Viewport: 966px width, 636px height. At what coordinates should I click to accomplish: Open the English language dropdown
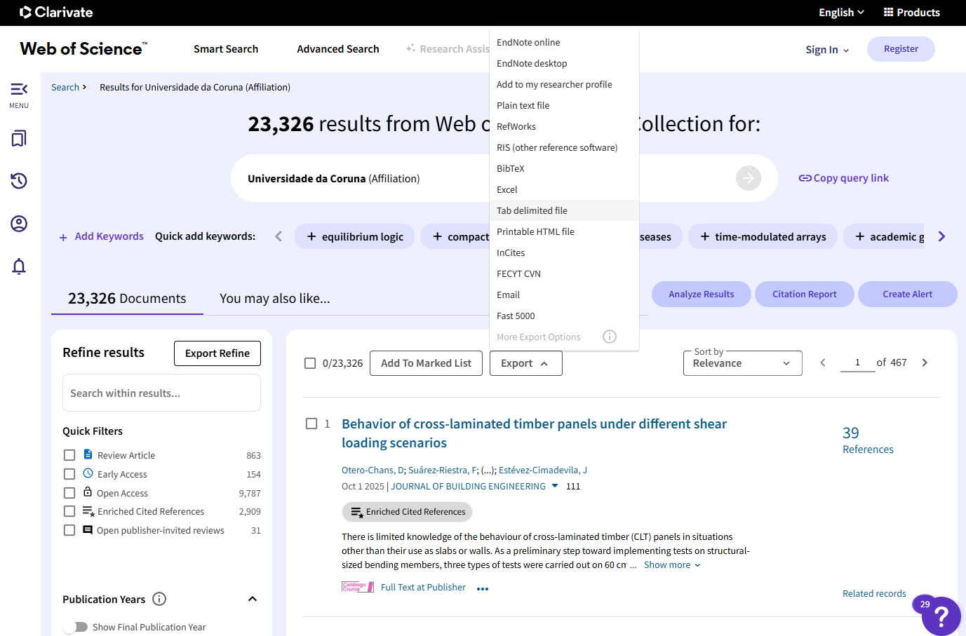[x=840, y=13]
